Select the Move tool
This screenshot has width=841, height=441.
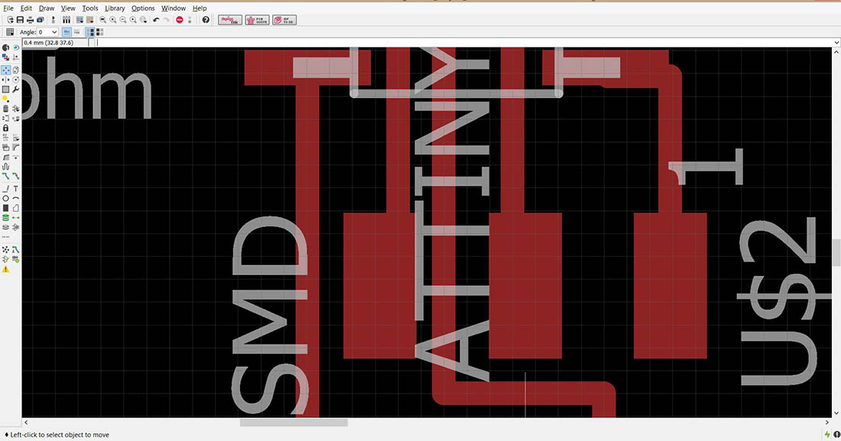pyautogui.click(x=5, y=70)
